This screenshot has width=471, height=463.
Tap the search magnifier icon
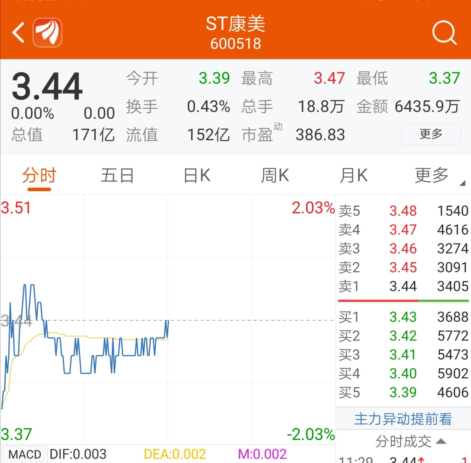coord(444,33)
